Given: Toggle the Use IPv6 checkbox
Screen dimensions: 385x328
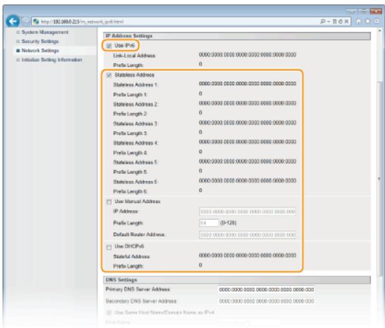Looking at the screenshot, I should [x=109, y=46].
